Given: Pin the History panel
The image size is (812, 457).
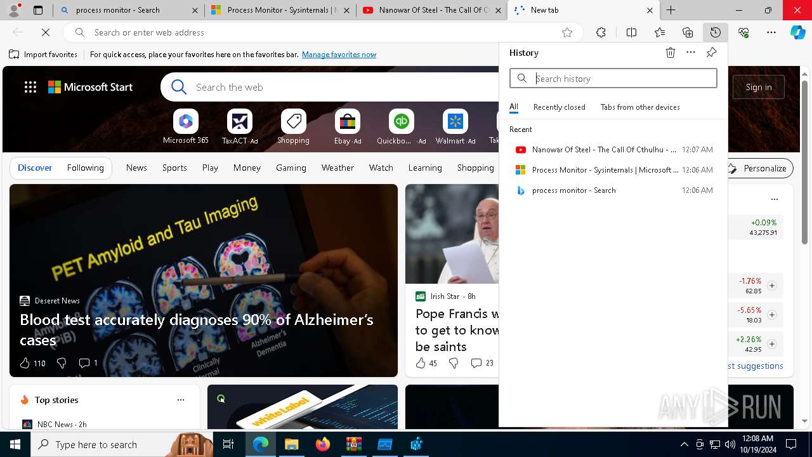Looking at the screenshot, I should click(711, 53).
